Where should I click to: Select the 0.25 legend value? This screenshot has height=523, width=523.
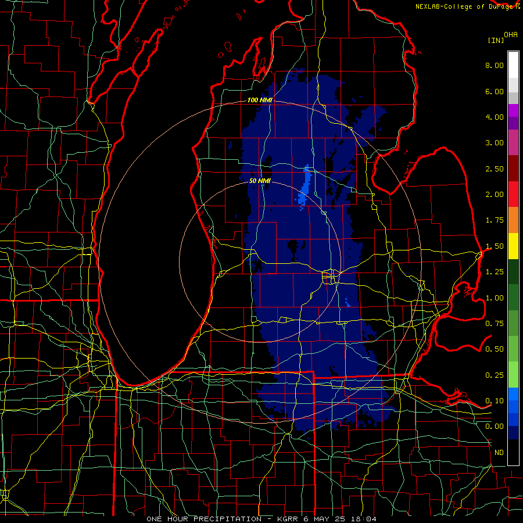coord(495,375)
